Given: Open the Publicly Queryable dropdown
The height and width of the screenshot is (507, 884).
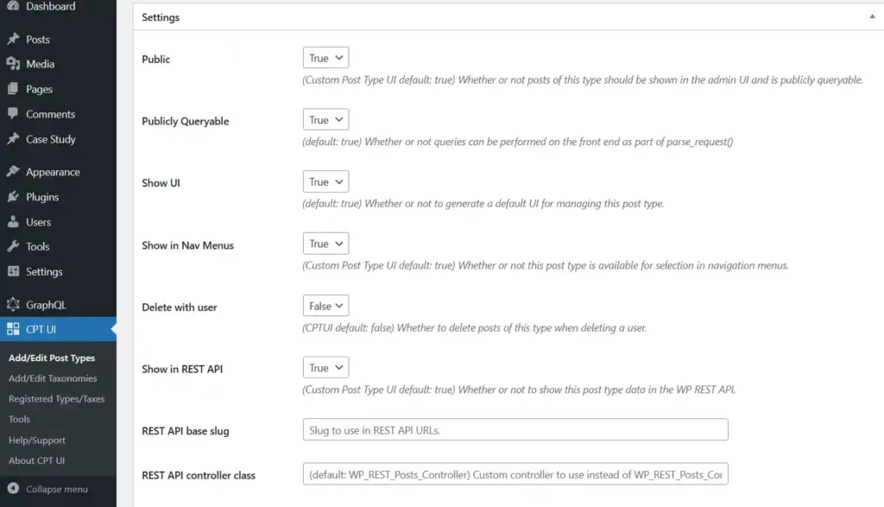Looking at the screenshot, I should pos(325,119).
